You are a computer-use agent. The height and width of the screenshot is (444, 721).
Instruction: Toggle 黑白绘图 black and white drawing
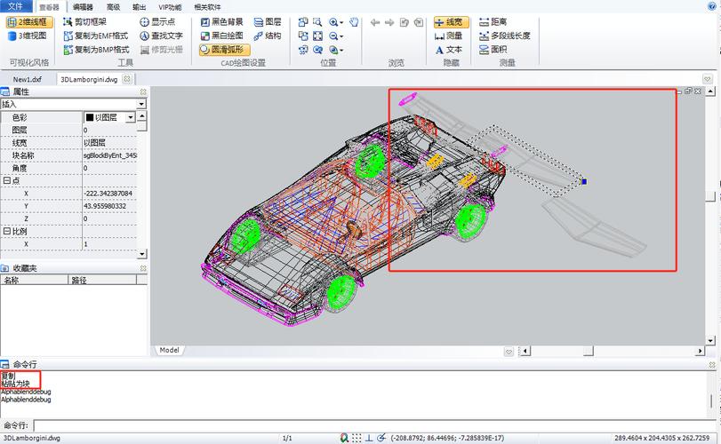point(222,36)
